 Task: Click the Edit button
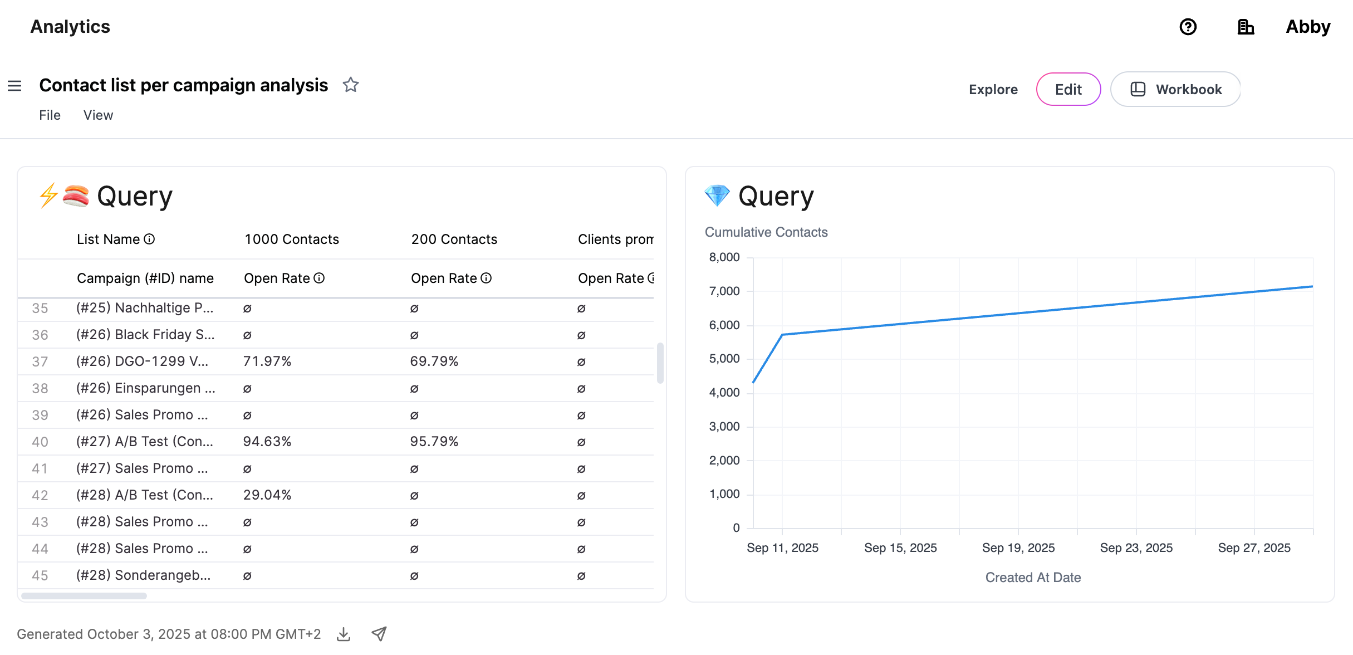coord(1068,89)
